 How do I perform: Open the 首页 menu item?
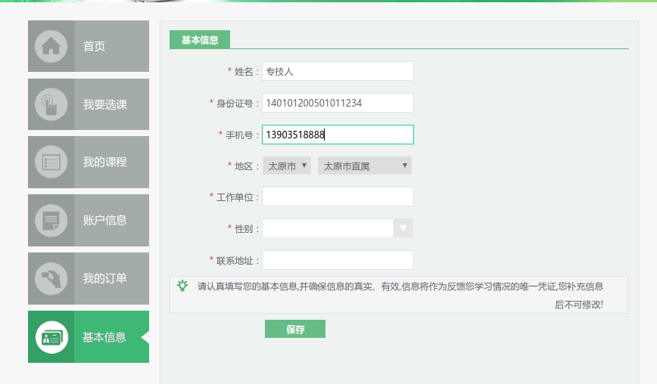point(89,46)
